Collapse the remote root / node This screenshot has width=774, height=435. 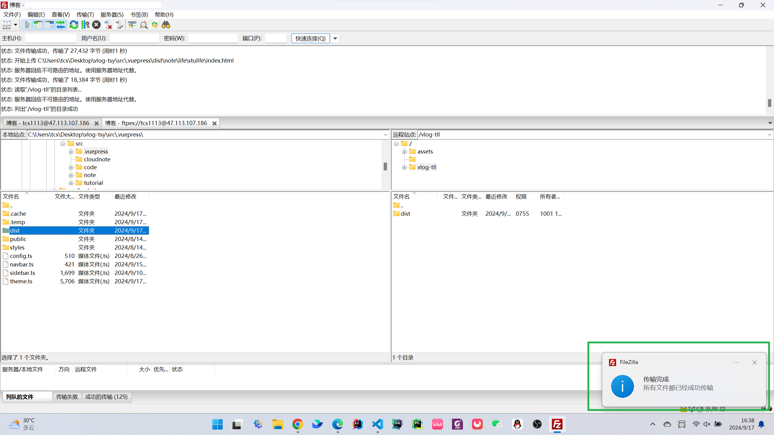(396, 144)
